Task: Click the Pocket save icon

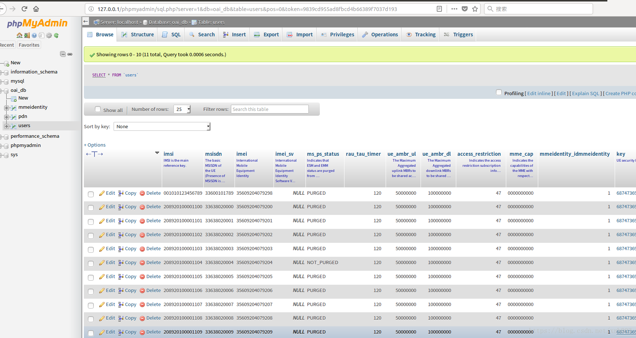Action: pos(465,9)
